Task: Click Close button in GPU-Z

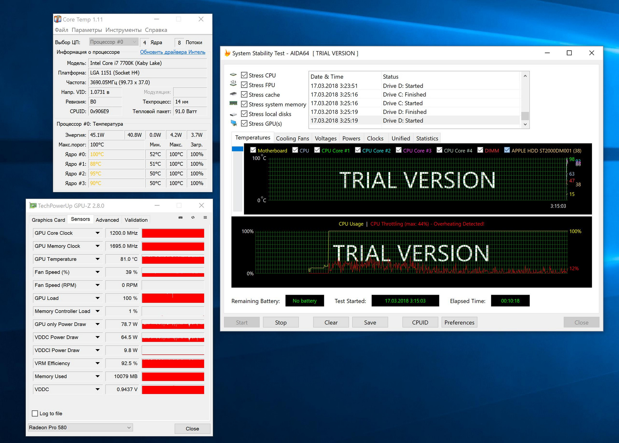Action: pyautogui.click(x=192, y=428)
